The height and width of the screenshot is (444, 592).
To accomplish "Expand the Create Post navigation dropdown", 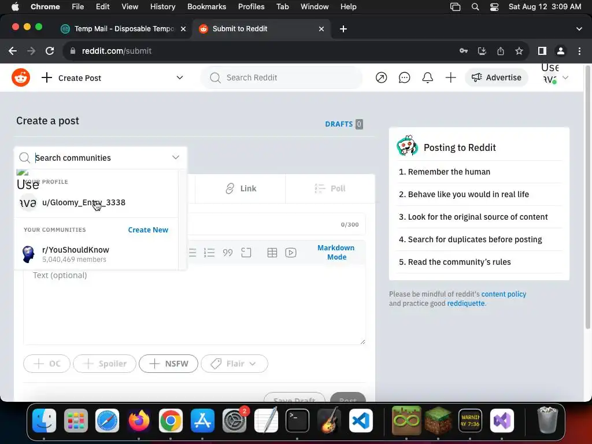I will [180, 78].
